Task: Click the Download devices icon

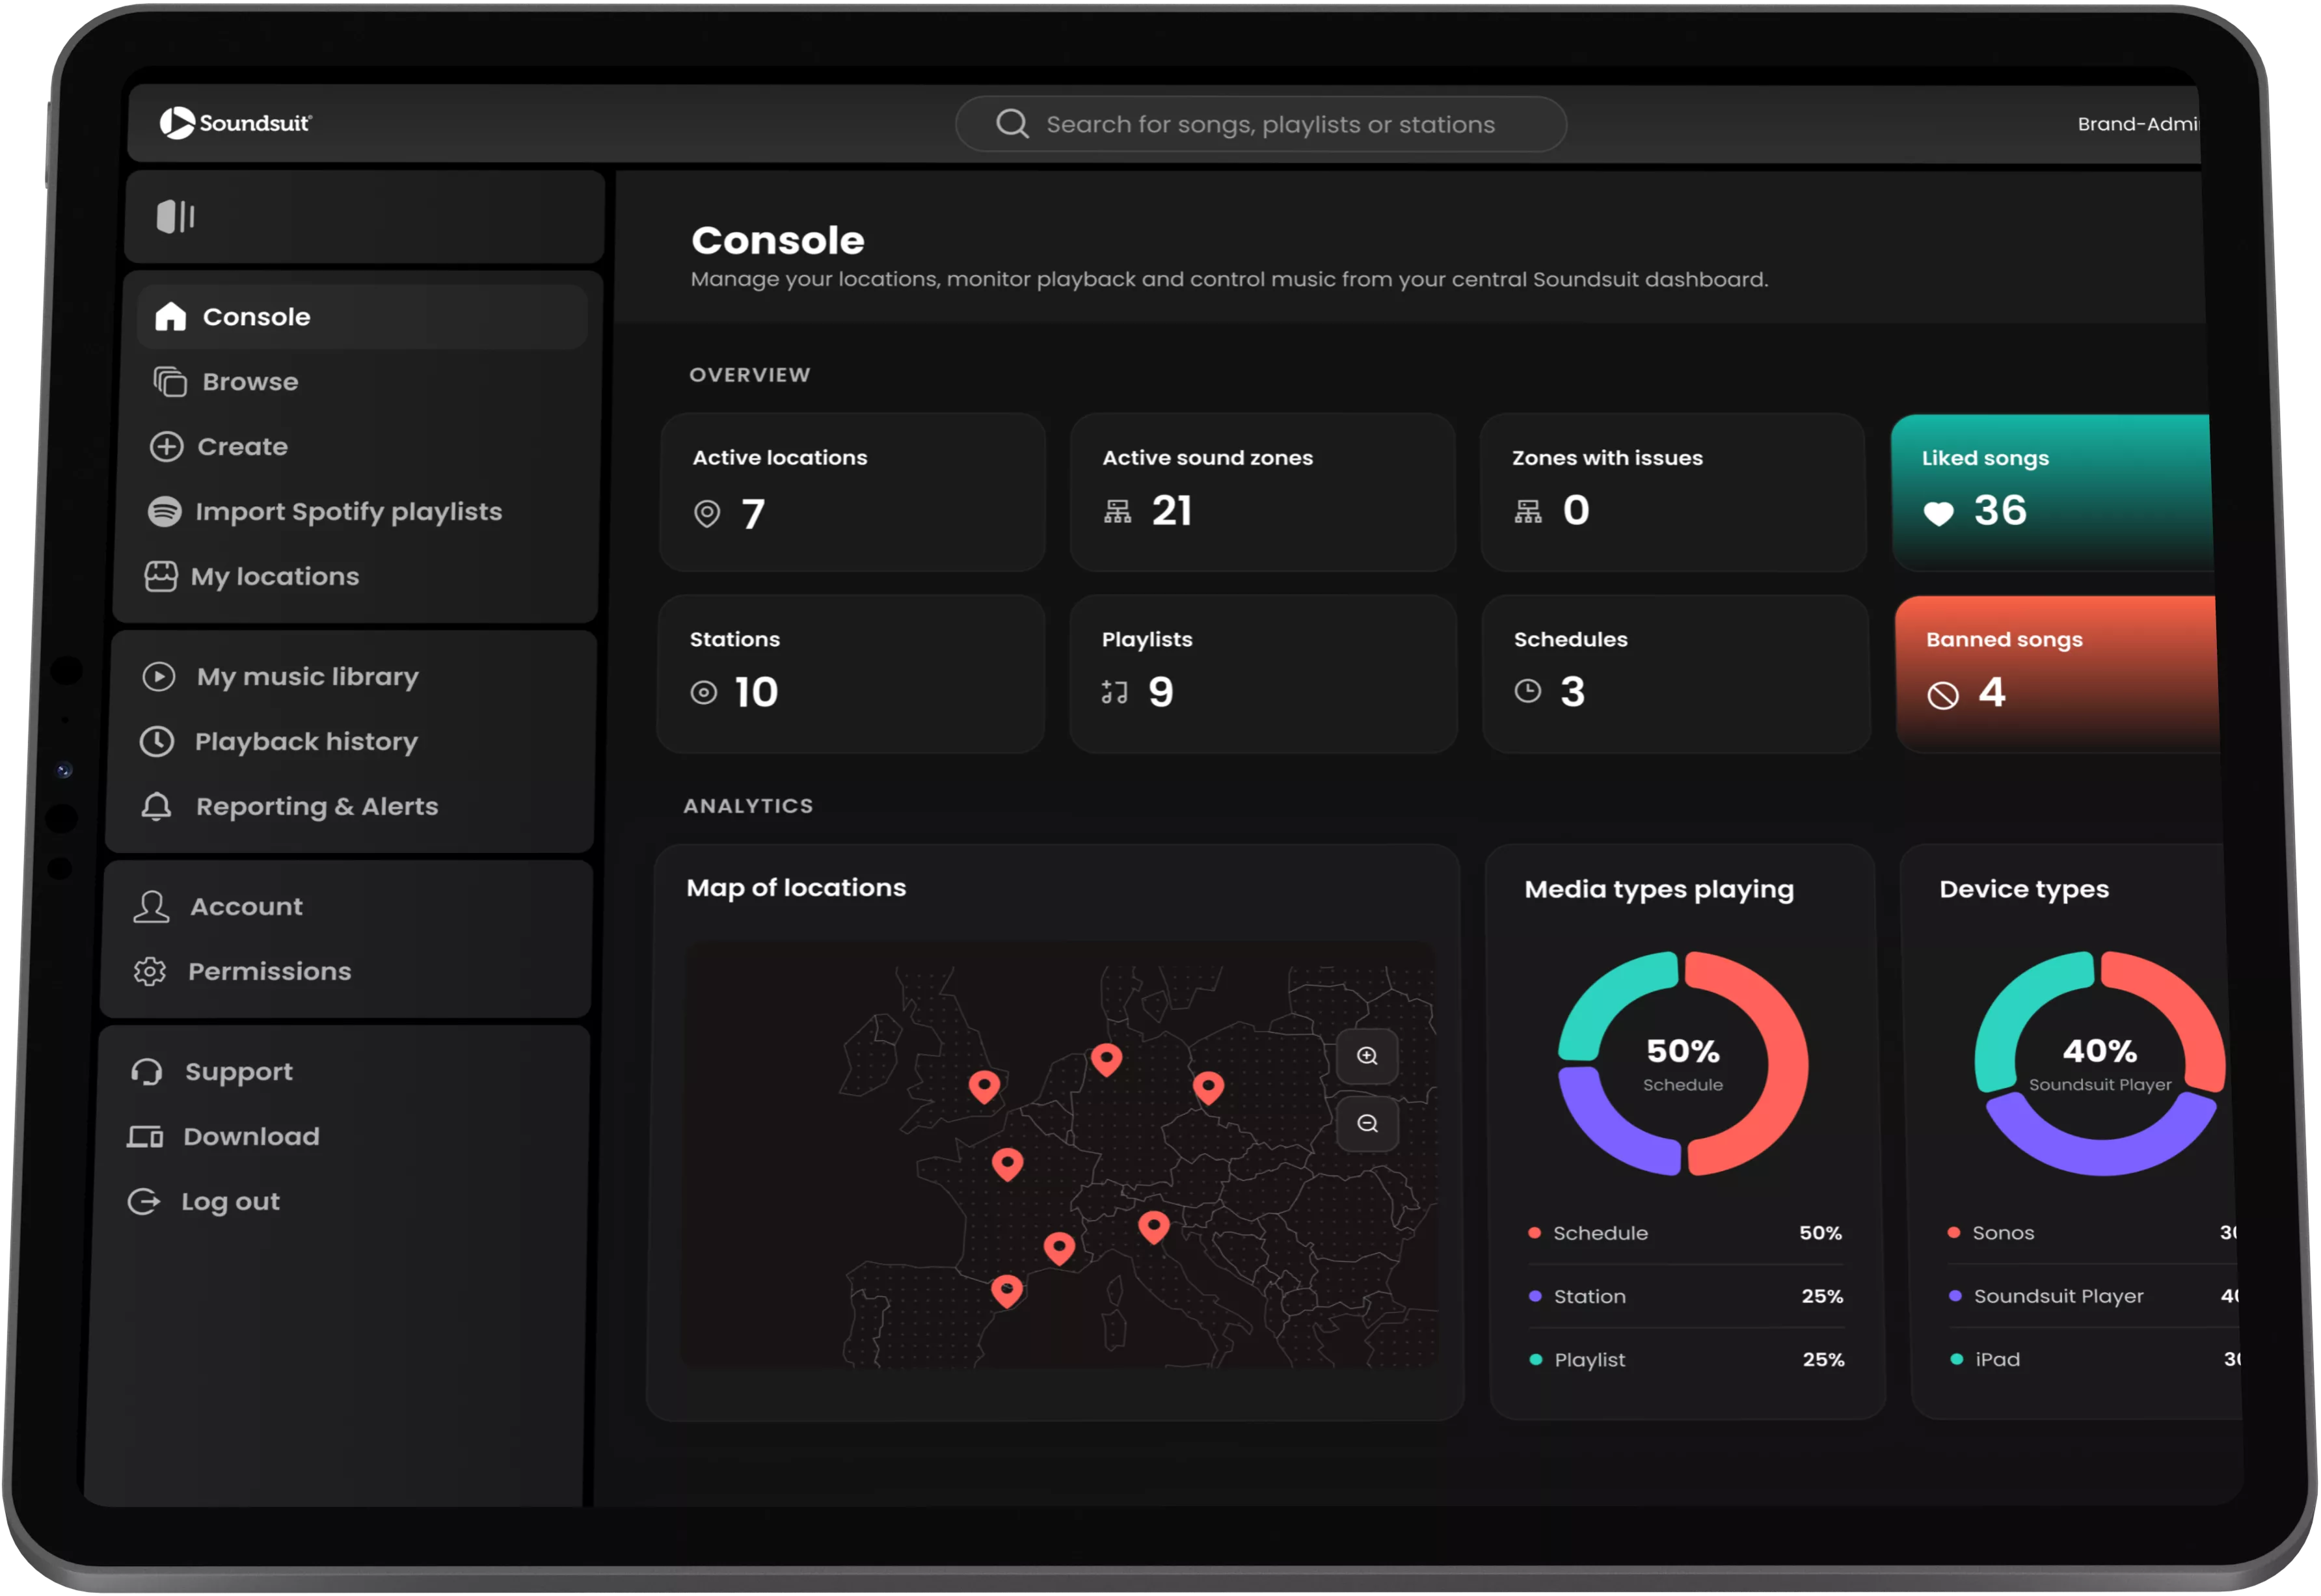Action: pos(145,1137)
